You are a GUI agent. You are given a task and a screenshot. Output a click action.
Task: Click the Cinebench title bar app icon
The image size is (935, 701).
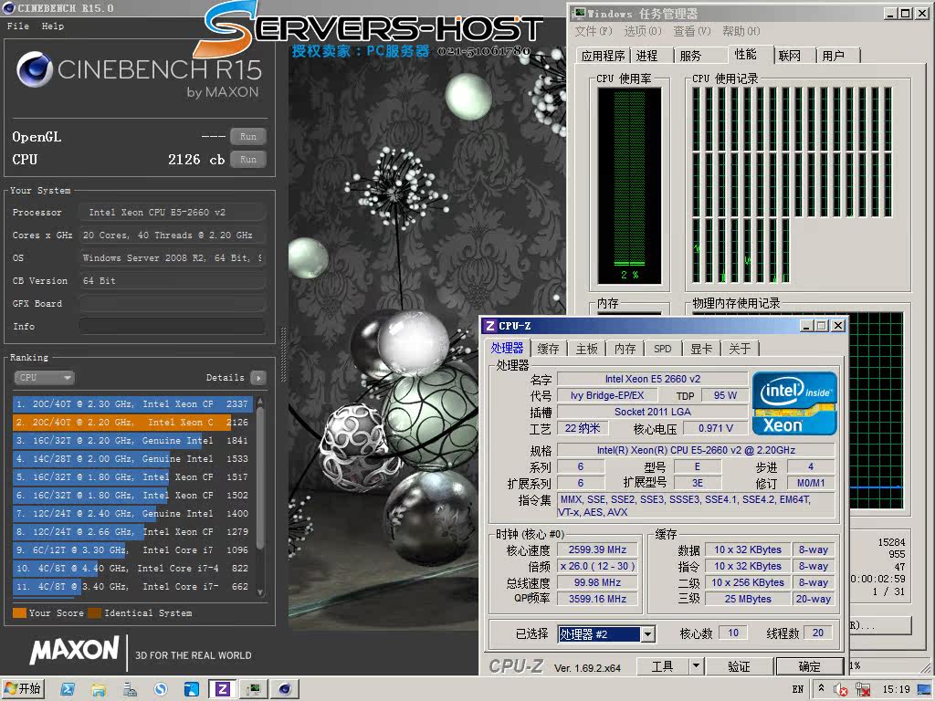[8, 8]
